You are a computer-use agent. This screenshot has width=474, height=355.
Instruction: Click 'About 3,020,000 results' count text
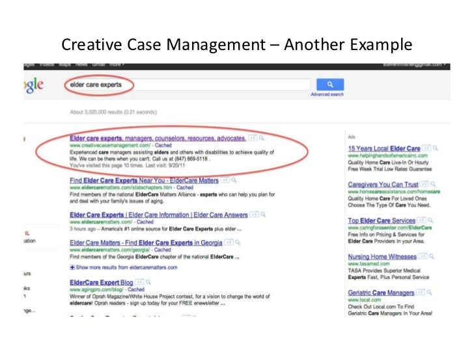click(x=113, y=112)
